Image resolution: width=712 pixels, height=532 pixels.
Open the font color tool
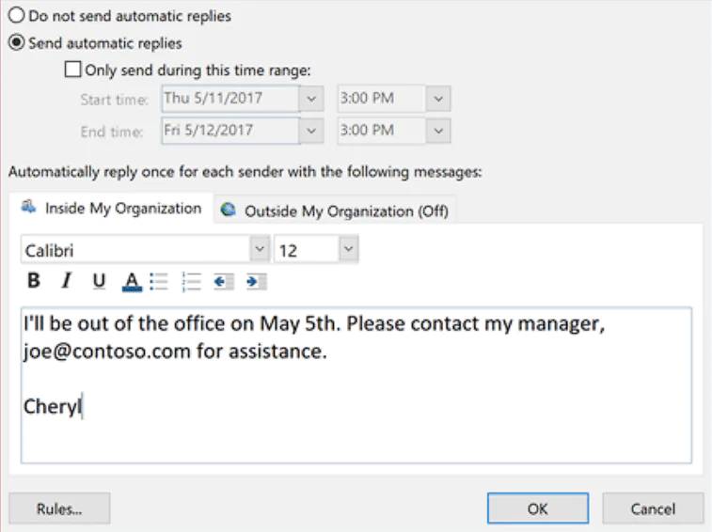[131, 280]
